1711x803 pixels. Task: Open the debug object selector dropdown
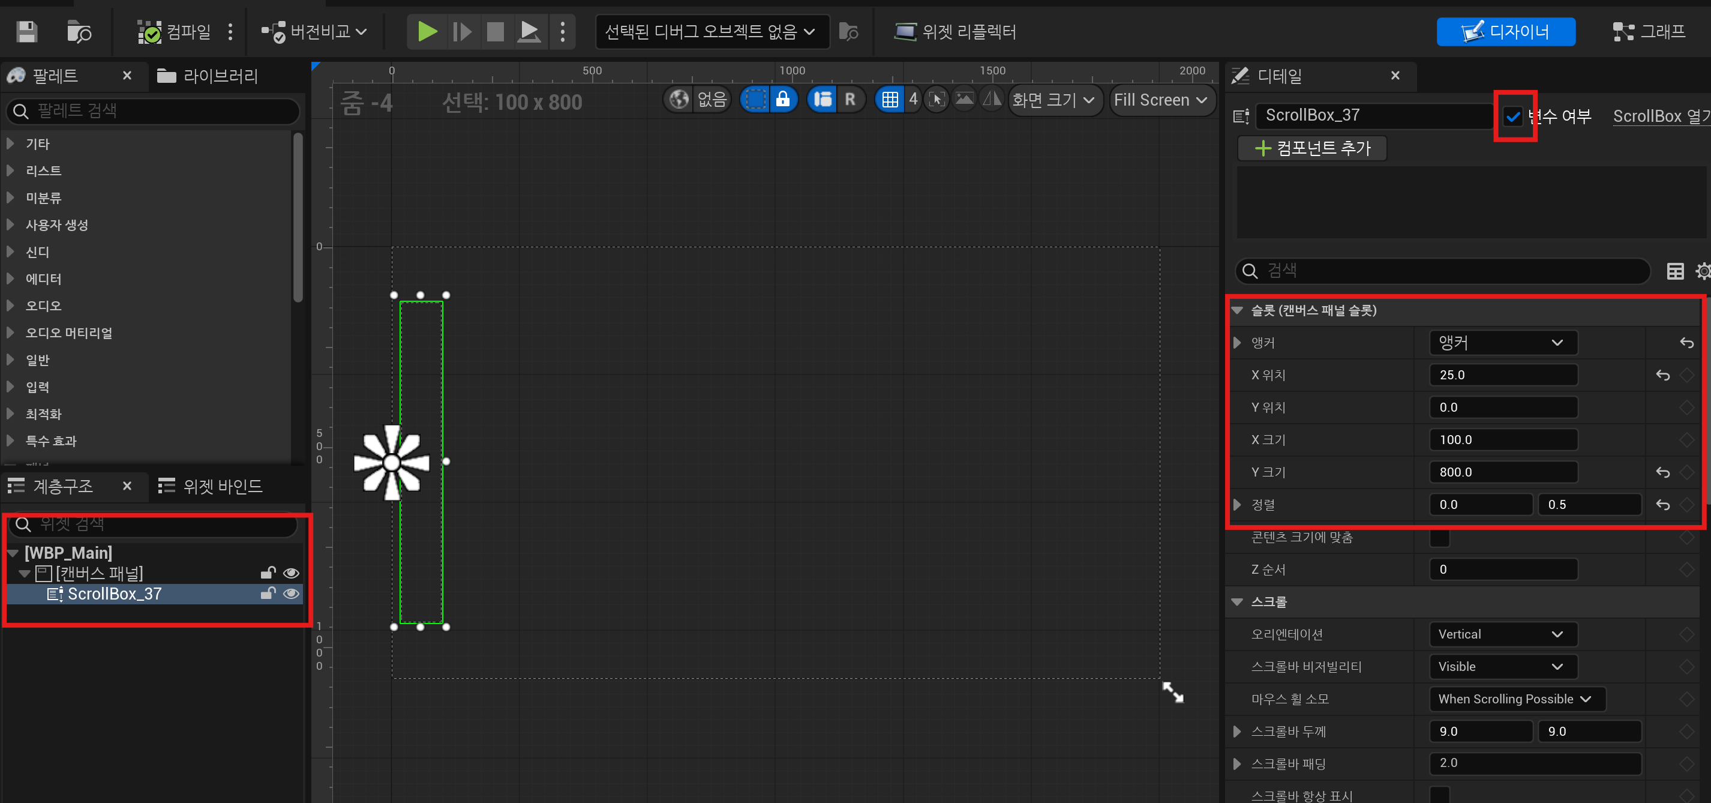click(712, 32)
